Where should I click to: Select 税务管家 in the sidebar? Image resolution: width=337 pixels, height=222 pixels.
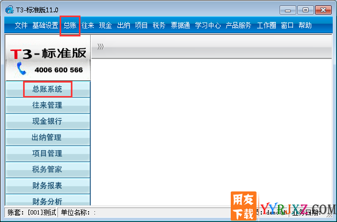tap(48, 169)
